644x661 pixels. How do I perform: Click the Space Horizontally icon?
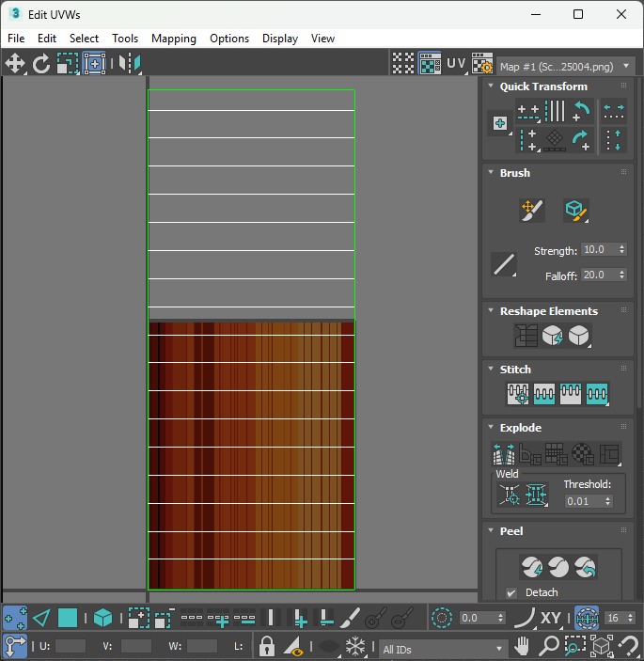click(x=614, y=112)
